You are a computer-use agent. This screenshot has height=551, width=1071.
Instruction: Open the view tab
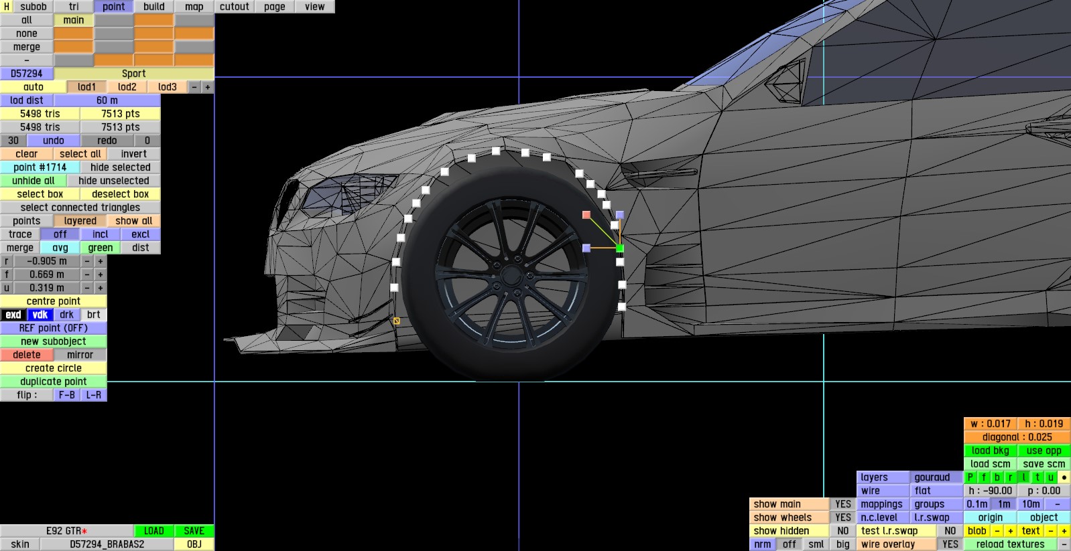tap(315, 7)
